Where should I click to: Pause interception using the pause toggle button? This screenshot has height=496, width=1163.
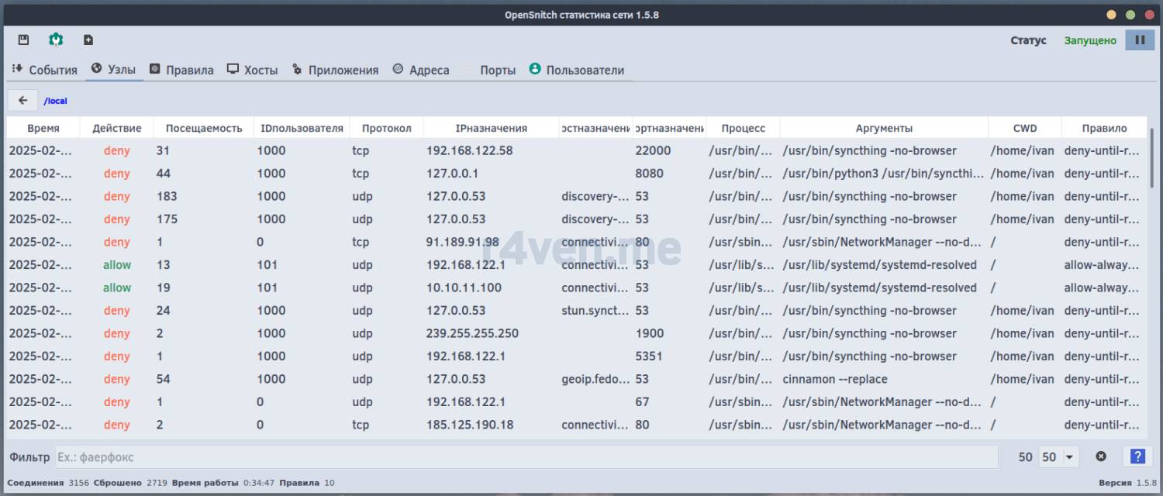coord(1140,40)
